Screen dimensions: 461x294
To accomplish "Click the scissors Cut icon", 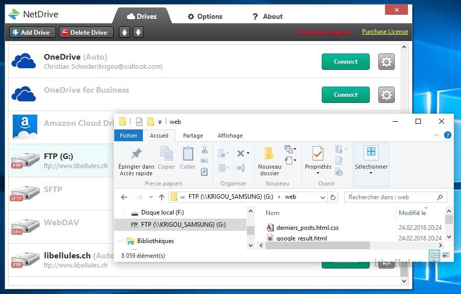I will [x=204, y=149].
